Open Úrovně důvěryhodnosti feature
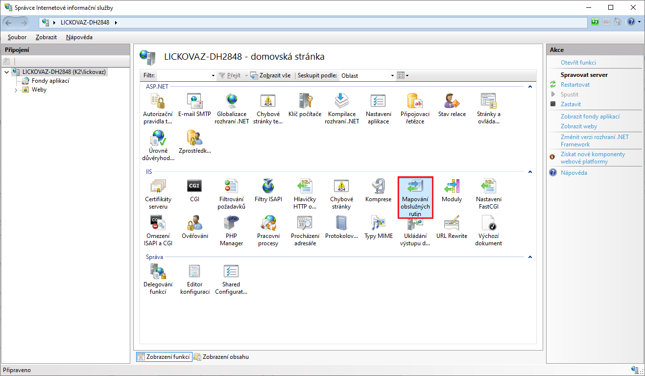Image resolution: width=645 pixels, height=376 pixels. point(158,145)
